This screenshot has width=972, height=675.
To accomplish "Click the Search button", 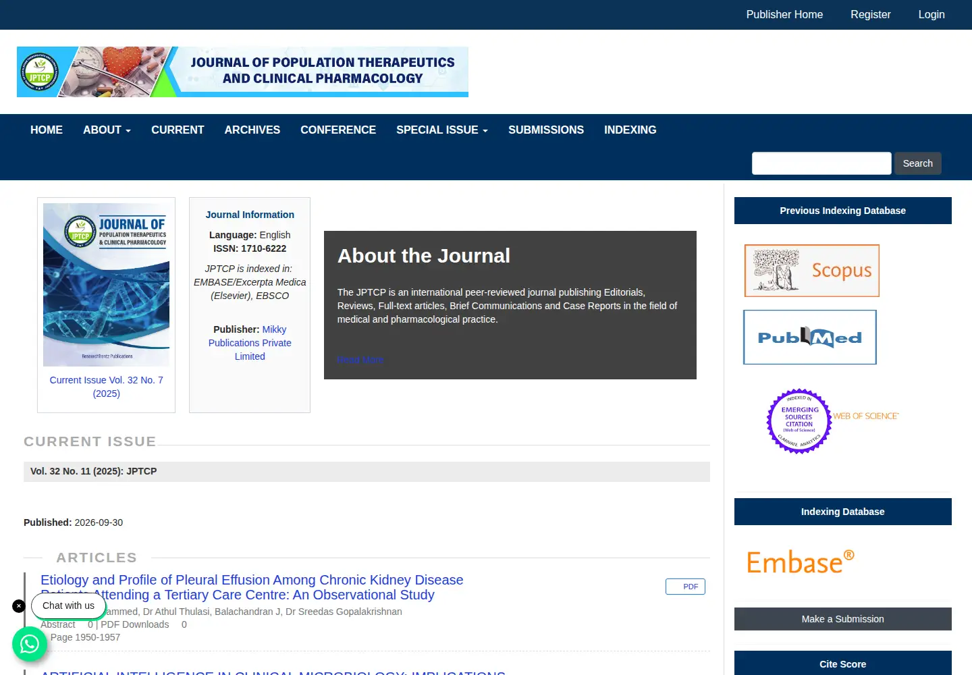I will (918, 163).
